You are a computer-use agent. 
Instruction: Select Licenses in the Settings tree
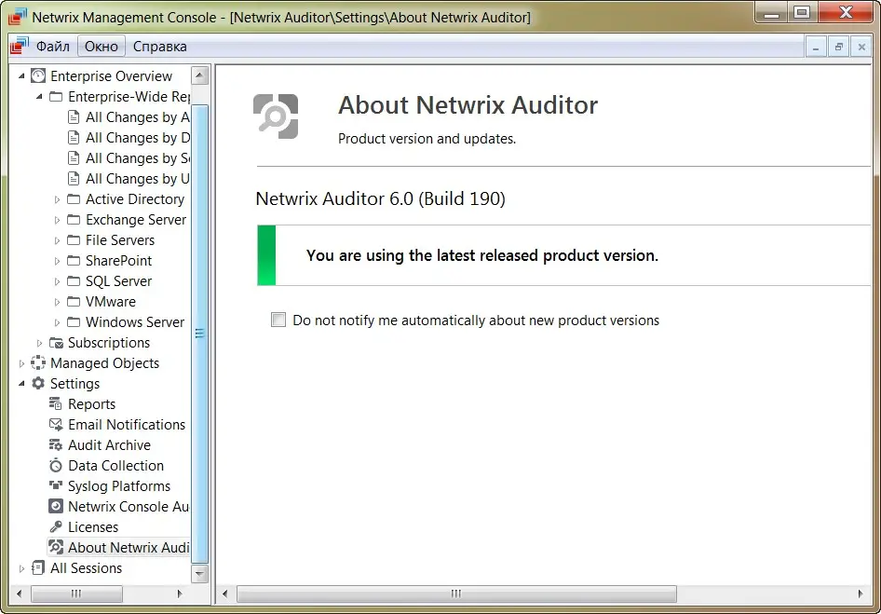(x=93, y=526)
